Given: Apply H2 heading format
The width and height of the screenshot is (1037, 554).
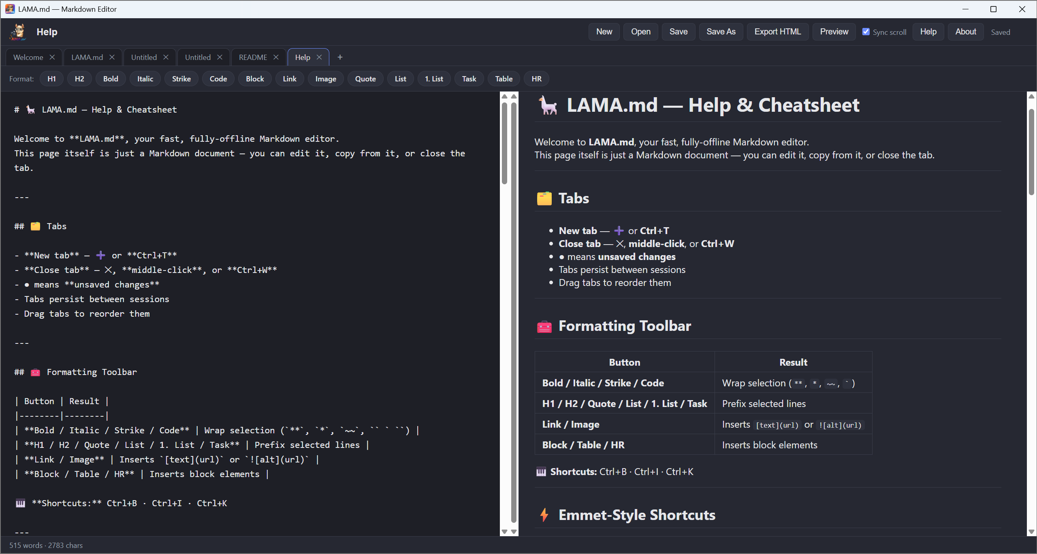Looking at the screenshot, I should [79, 79].
